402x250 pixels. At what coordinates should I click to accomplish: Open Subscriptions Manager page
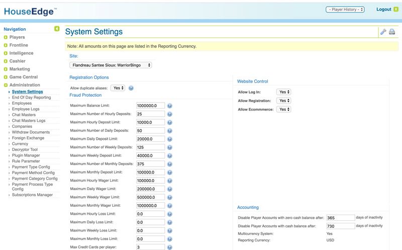pyautogui.click(x=32, y=195)
